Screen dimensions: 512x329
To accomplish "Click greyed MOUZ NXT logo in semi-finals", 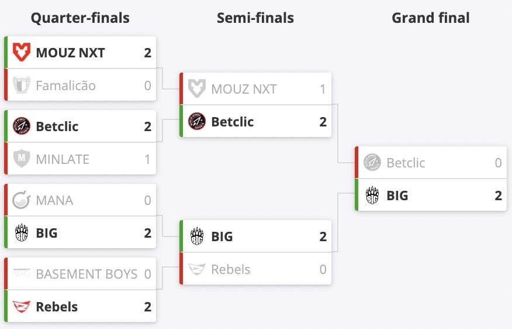I will pyautogui.click(x=197, y=89).
